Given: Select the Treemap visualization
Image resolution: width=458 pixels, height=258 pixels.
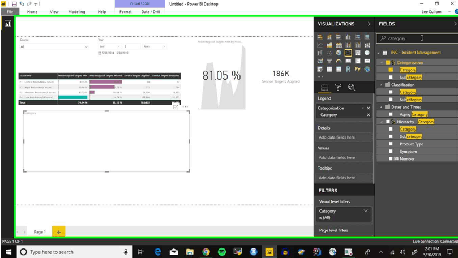Looking at the screenshot, I should coord(358,53).
